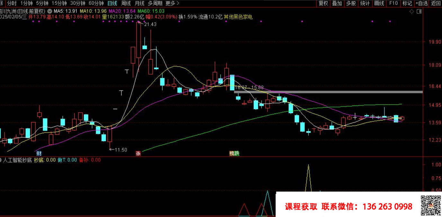Select the 30分钟 period tab
Screen dimensions: 442x217
coord(77,3)
